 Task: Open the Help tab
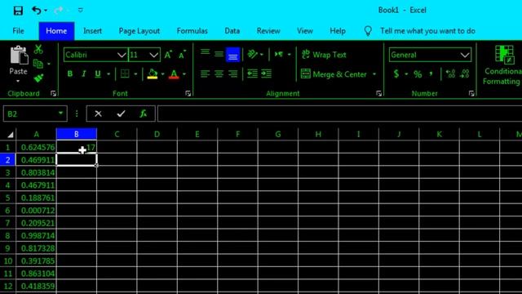pyautogui.click(x=338, y=31)
